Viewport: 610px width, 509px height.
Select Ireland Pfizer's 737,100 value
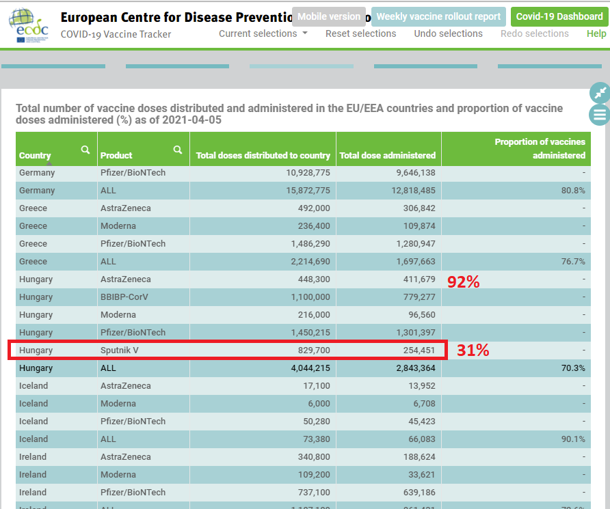pyautogui.click(x=314, y=493)
